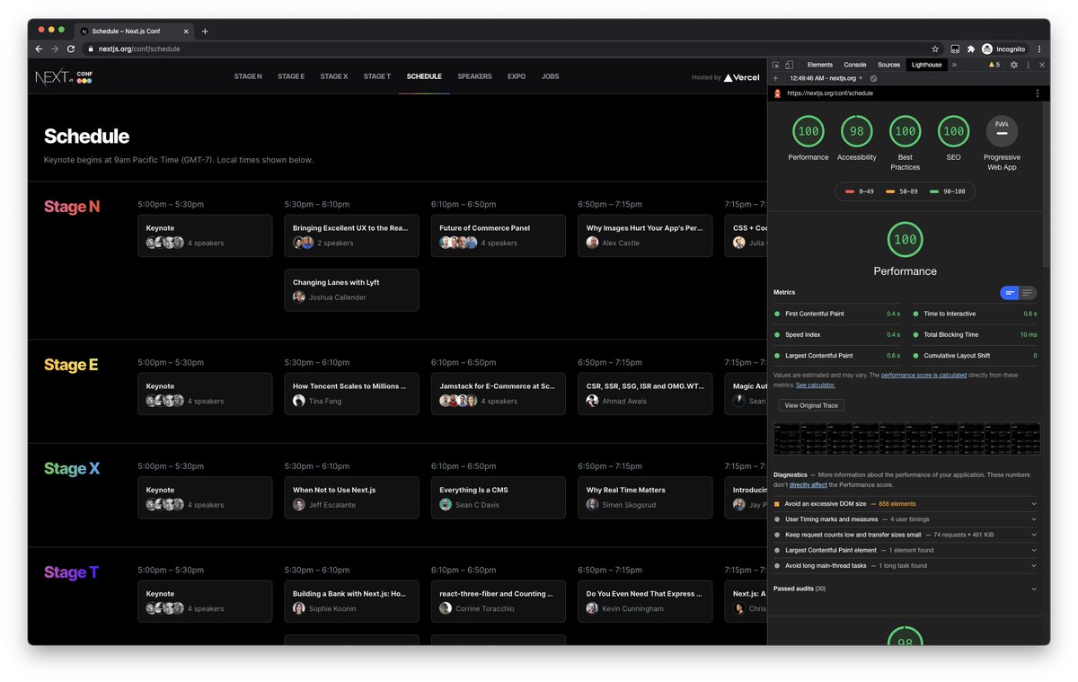Enable the inspect element picker tool
Image resolution: width=1078 pixels, height=682 pixels.
(x=776, y=64)
